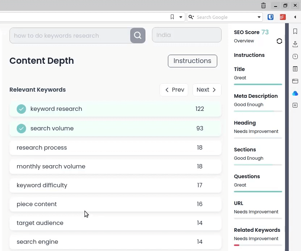Open the Notes panel in sidebar
301x251 pixels.
pos(295,69)
